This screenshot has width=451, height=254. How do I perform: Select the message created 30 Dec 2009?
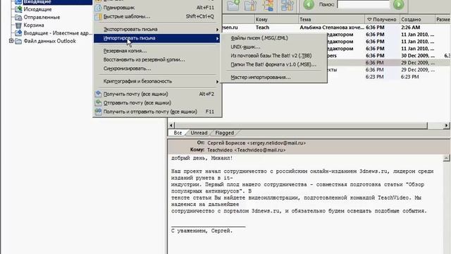tap(418, 56)
